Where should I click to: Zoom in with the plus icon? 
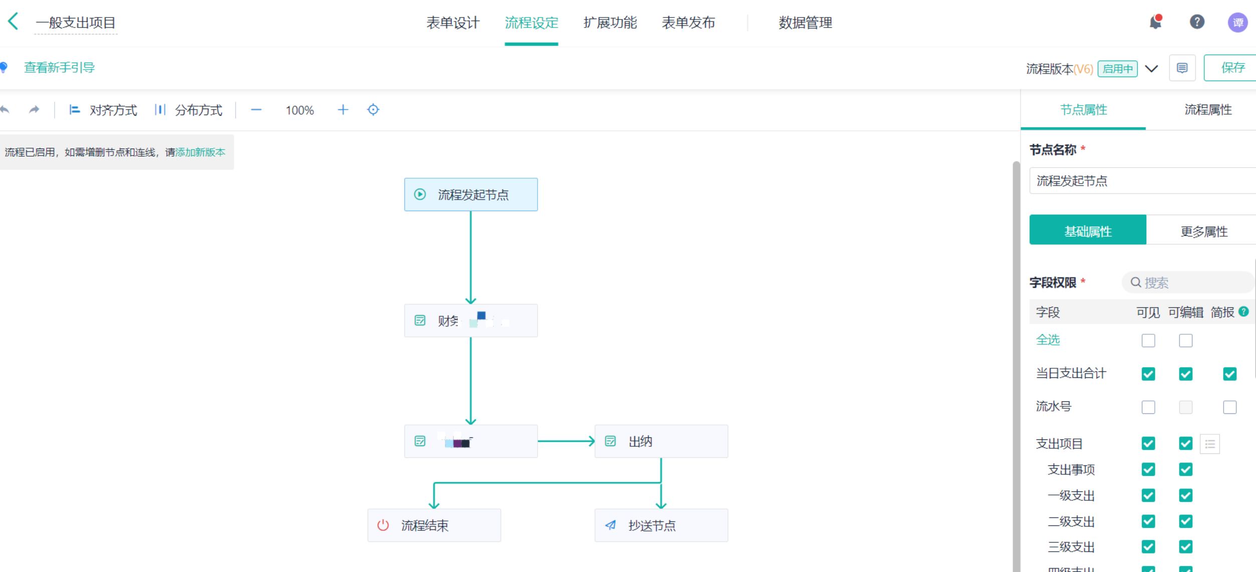[343, 110]
